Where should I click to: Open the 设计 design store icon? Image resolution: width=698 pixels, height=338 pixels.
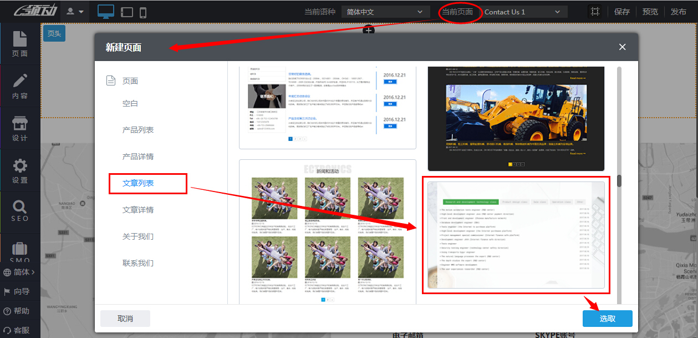tap(20, 128)
